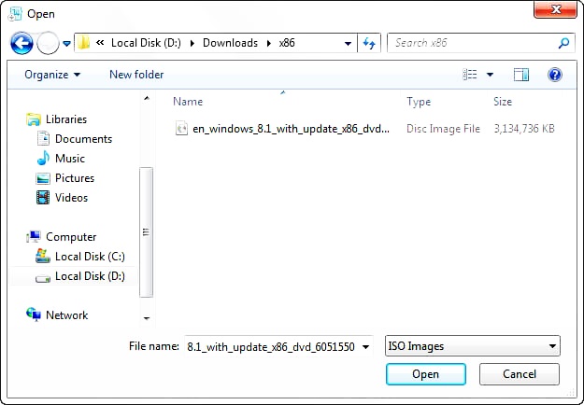Open Local Disk (C:) in navigation pane

90,257
